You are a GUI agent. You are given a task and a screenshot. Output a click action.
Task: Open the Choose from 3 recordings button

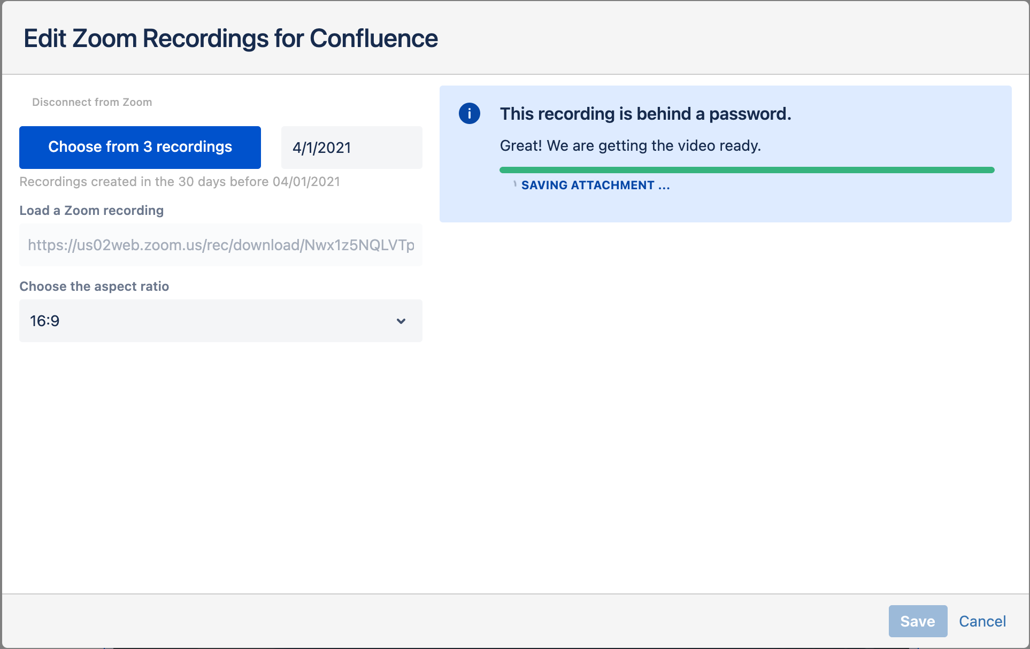(140, 148)
